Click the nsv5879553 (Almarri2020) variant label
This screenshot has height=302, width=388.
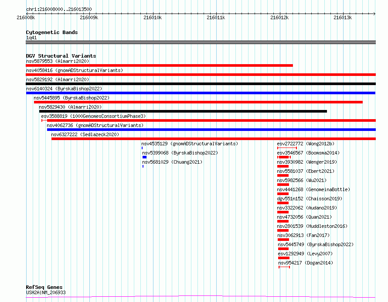[58, 61]
